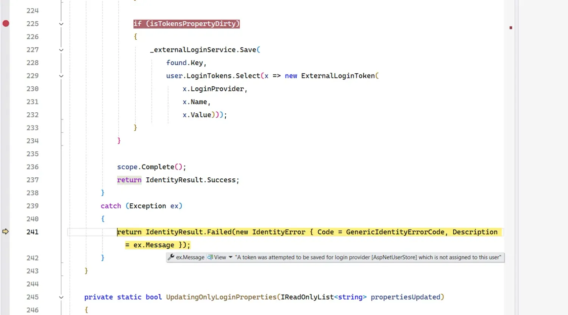Toggle off the breakpoint on line 225

6,23
